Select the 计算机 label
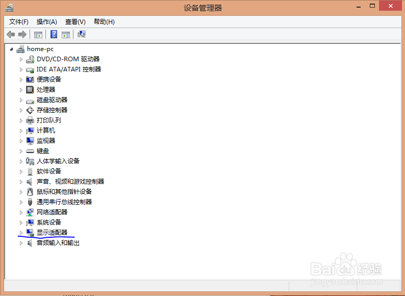Screen dimensions: 405x296 46,131
